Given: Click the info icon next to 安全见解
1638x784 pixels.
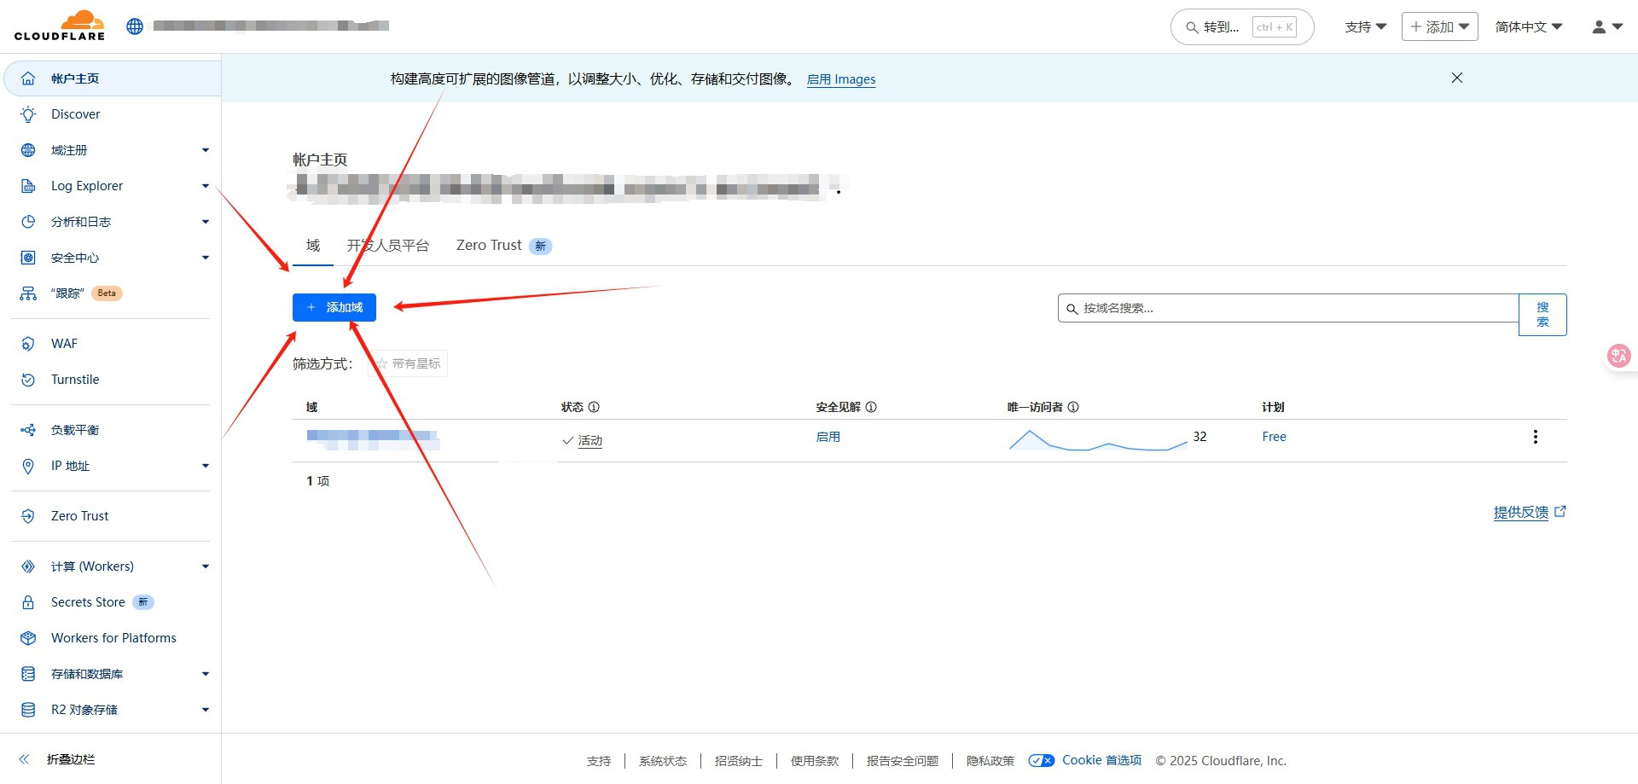Looking at the screenshot, I should (871, 407).
